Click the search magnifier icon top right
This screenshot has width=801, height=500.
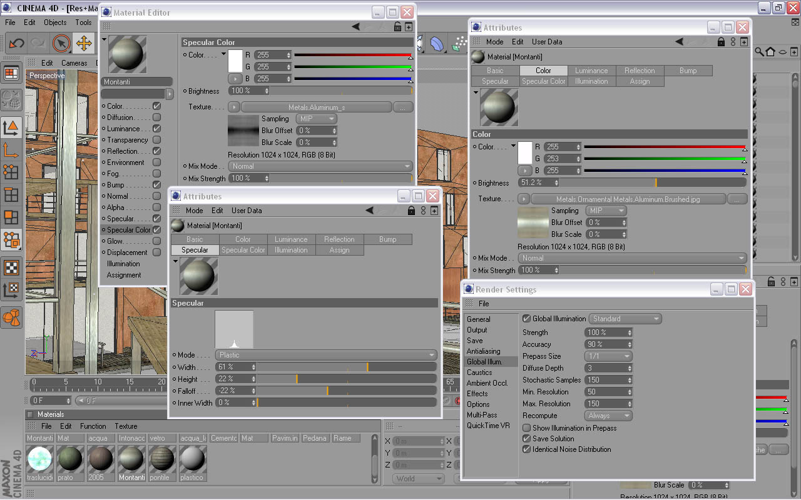coord(759,51)
